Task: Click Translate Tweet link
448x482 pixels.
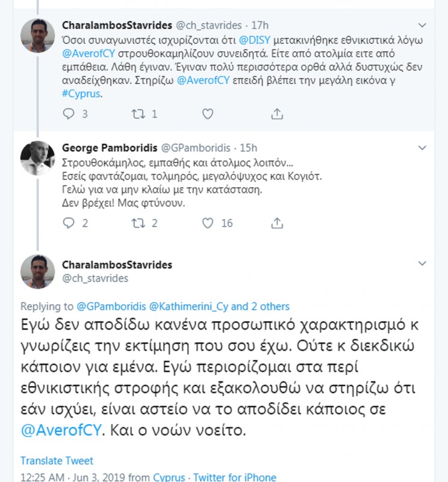Action: 57,461
